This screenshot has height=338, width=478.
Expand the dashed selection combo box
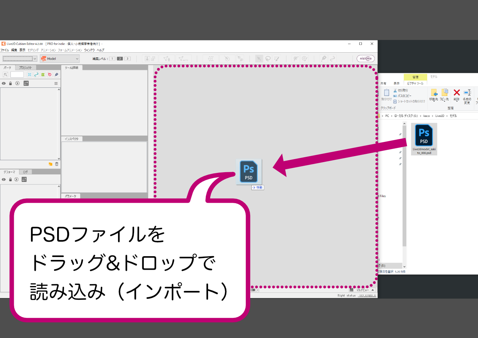20,59
